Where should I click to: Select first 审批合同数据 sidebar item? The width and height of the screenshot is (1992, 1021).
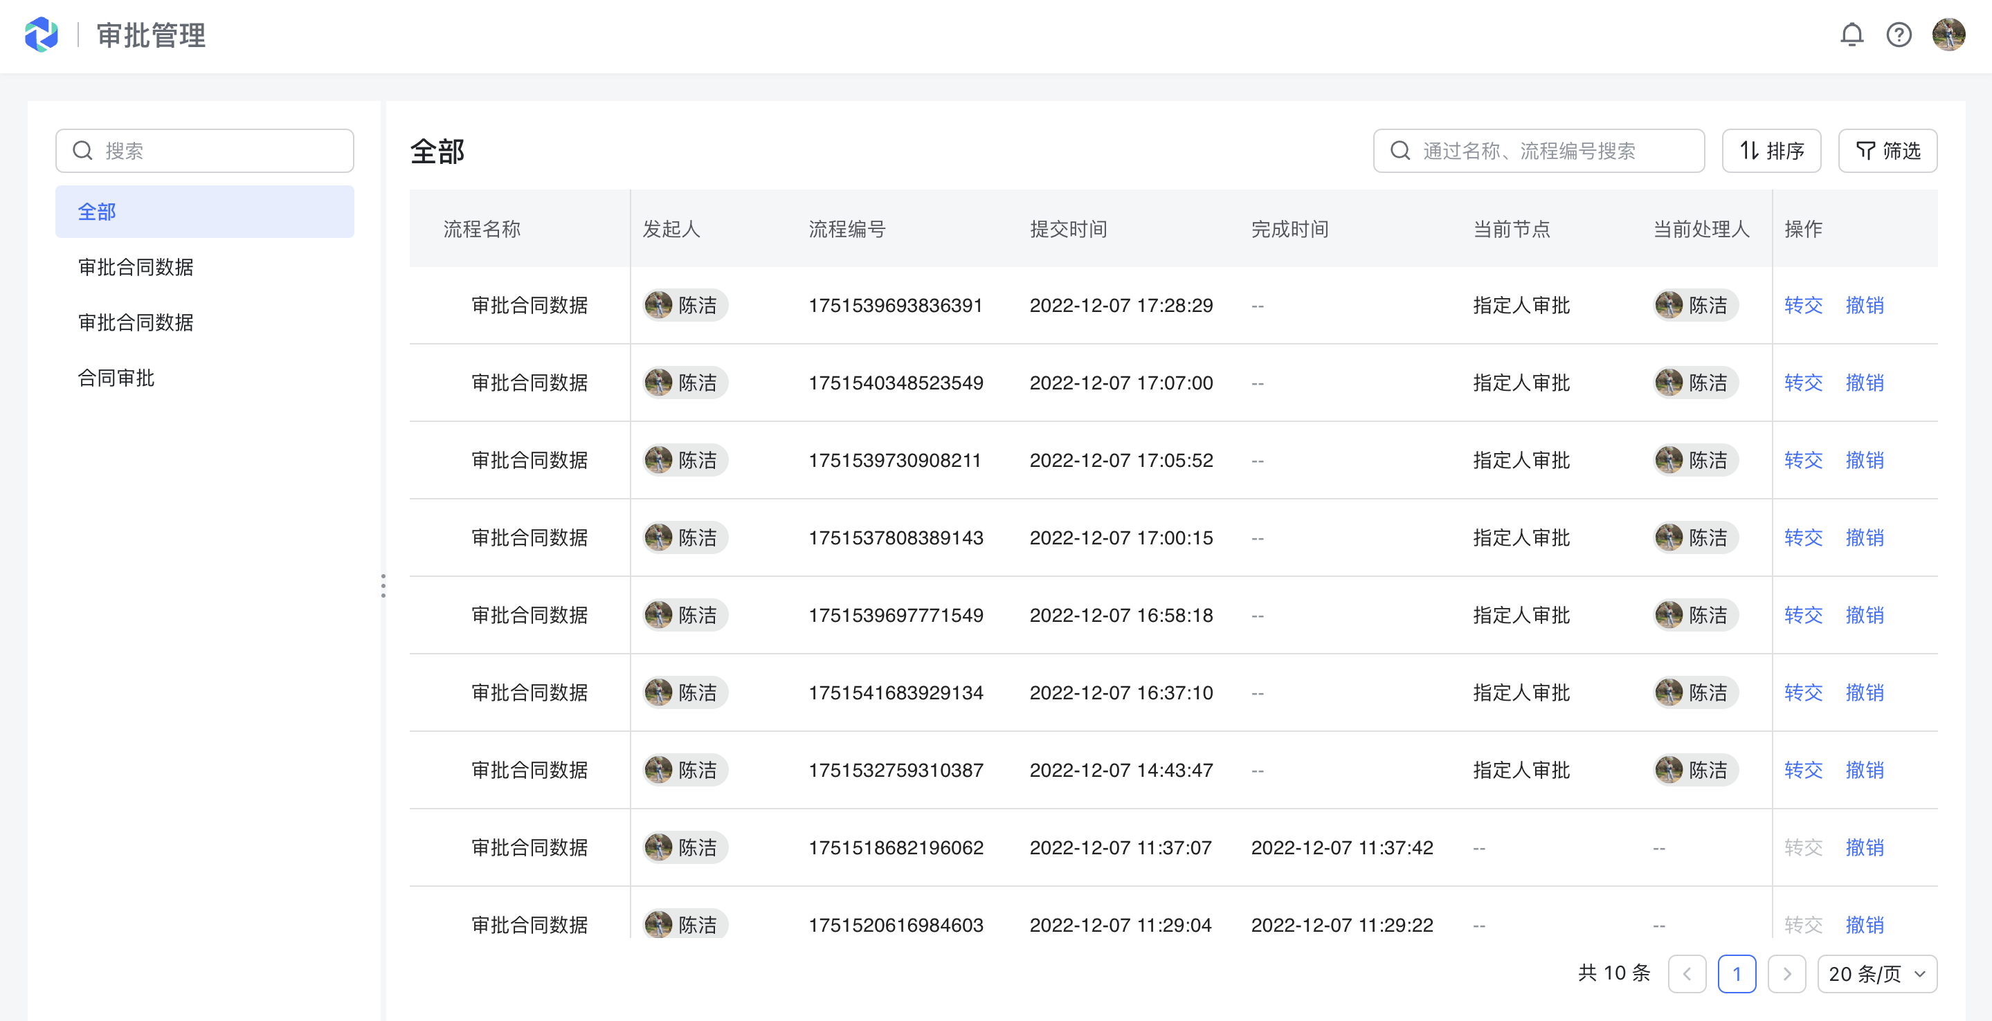(x=205, y=268)
